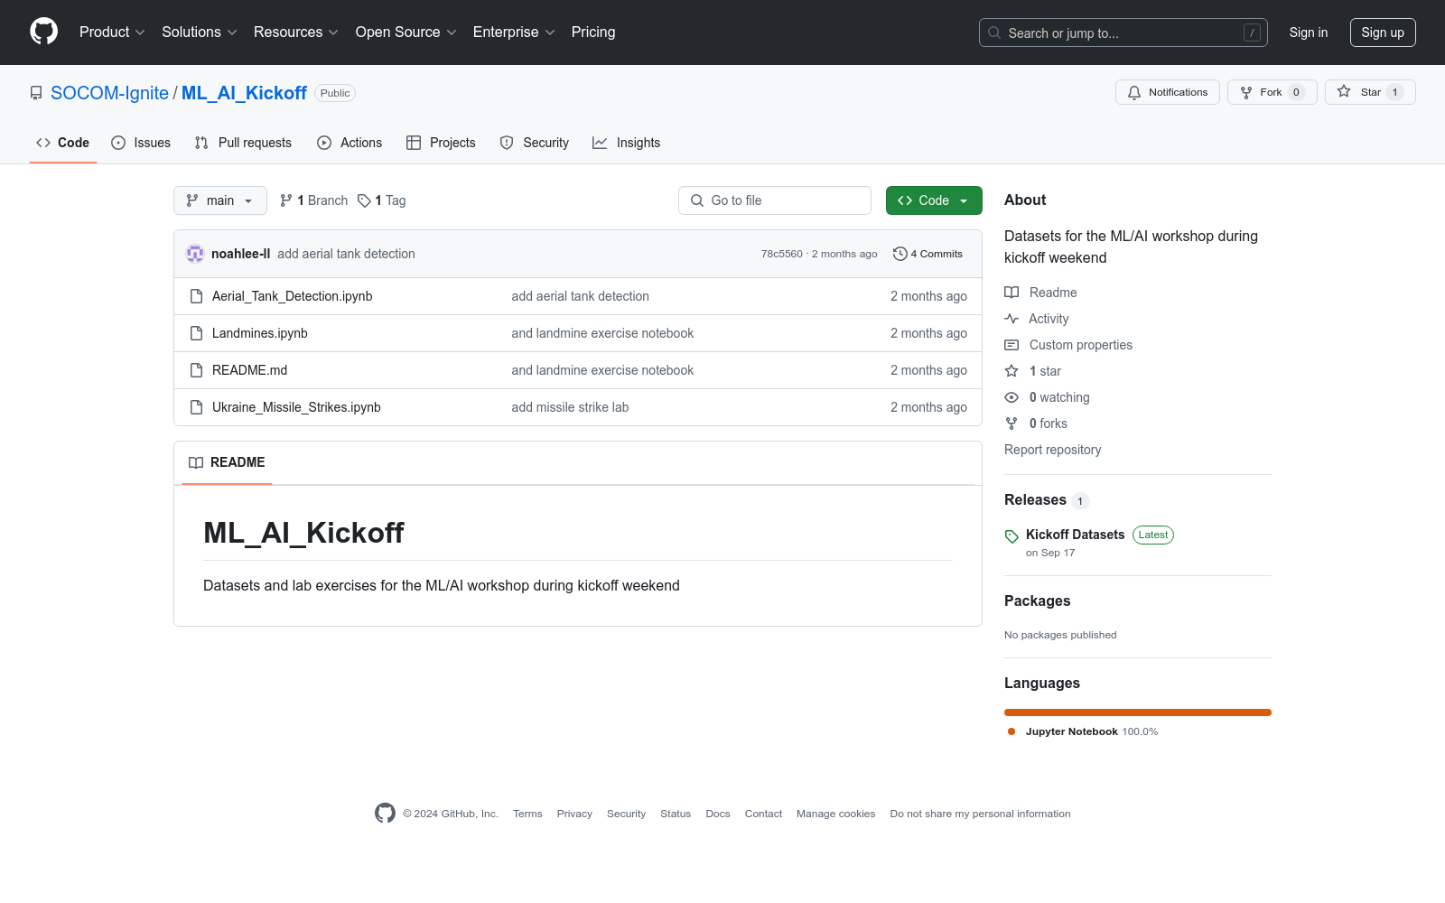
Task: Click the Aerial_Tank_Detection.ipynb file icon
Action: pyautogui.click(x=196, y=296)
